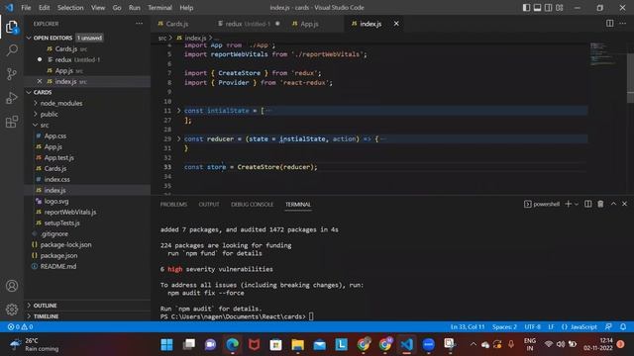Click the feedback icon in status bar
The height and width of the screenshot is (356, 634).
[608, 327]
